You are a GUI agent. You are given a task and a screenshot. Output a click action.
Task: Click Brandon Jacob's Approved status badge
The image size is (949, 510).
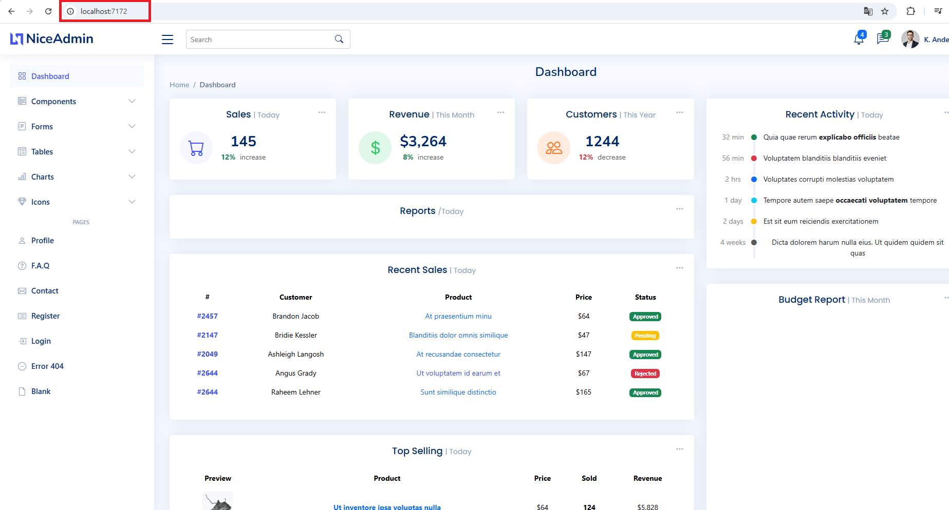[645, 317]
